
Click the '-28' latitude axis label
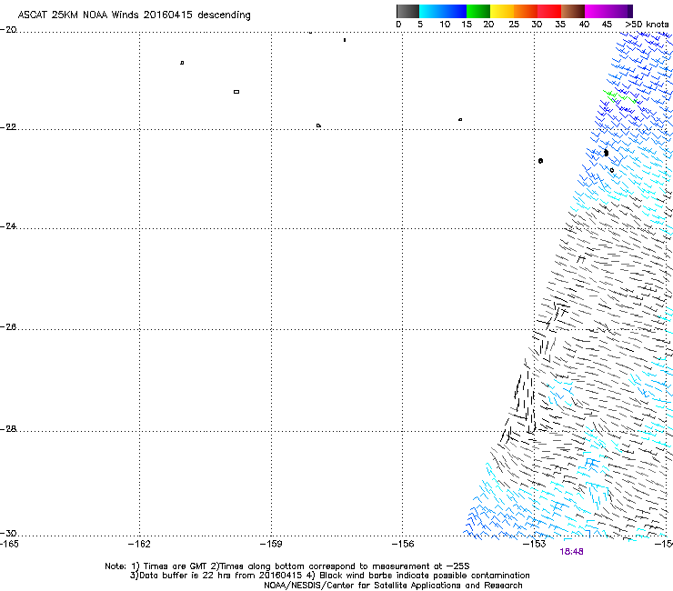coord(8,429)
